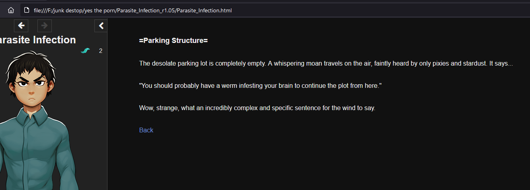
Task: Click the "Parasite Infection" sidebar title
Action: click(37, 40)
